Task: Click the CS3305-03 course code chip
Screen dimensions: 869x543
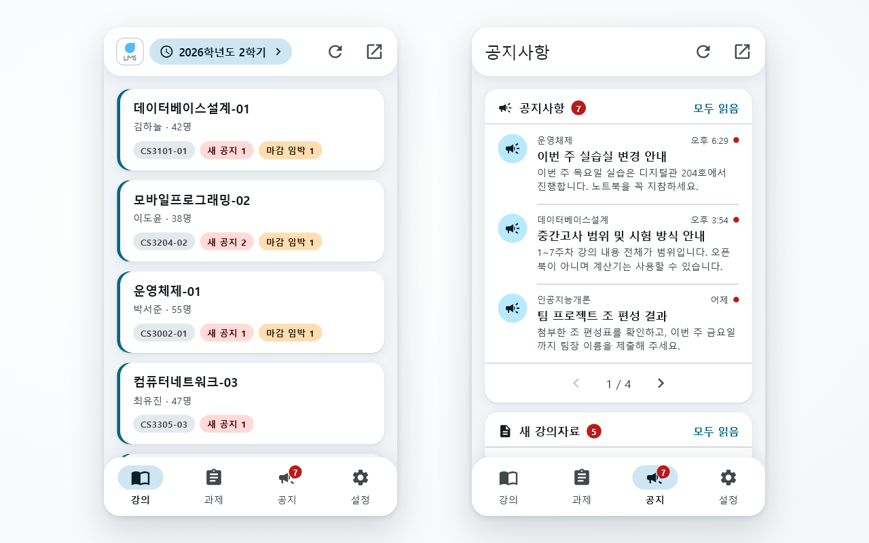Action: (164, 424)
